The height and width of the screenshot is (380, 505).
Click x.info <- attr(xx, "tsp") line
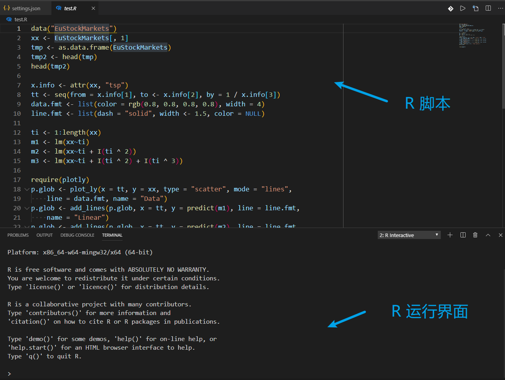80,85
